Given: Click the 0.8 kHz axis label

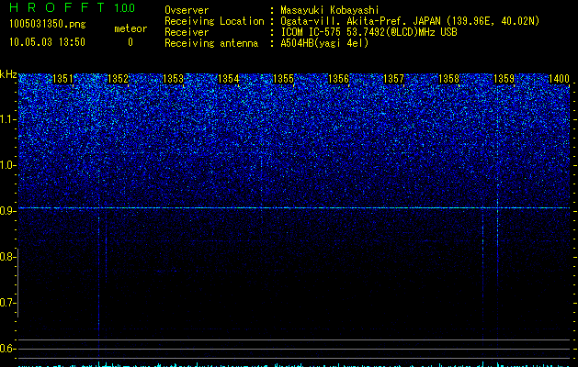Looking at the screenshot, I should pos(7,257).
